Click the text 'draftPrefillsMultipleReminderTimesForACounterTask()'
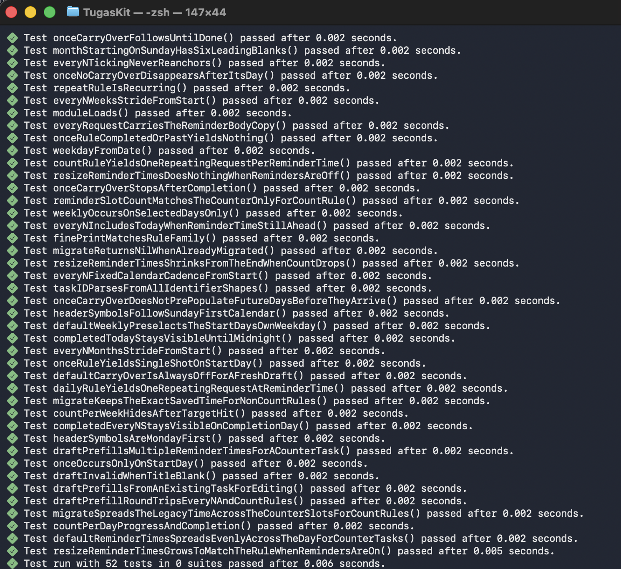Viewport: 621px width, 569px height. tap(202, 451)
